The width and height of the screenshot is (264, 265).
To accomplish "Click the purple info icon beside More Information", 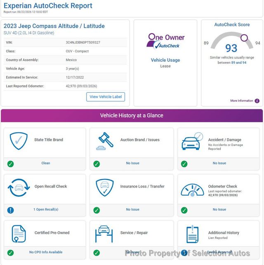I will tap(257, 101).
